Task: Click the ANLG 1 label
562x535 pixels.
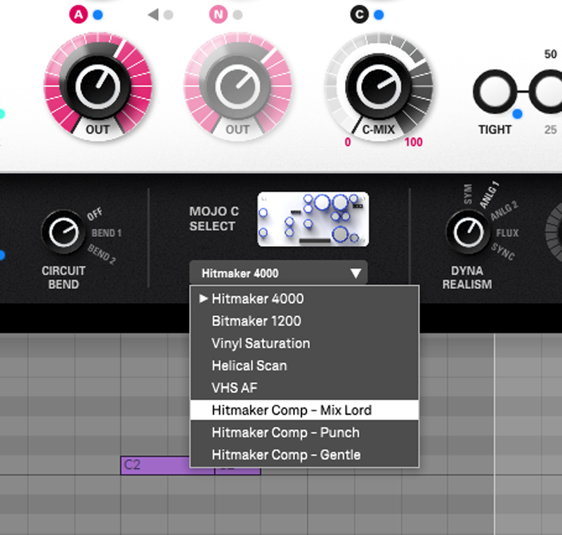Action: (x=490, y=195)
